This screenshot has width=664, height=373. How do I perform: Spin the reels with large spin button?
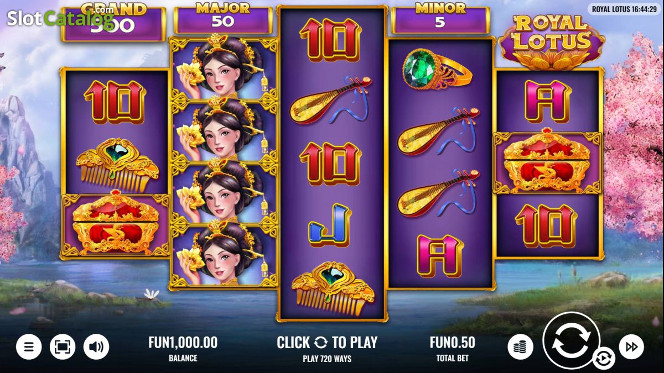click(571, 340)
